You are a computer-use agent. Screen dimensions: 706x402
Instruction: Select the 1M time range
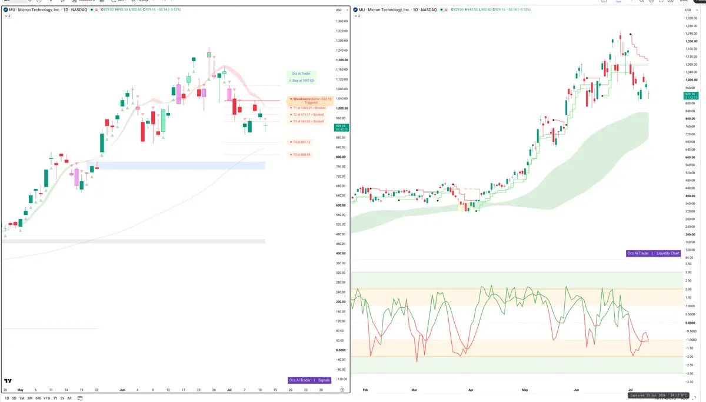pyautogui.click(x=22, y=398)
